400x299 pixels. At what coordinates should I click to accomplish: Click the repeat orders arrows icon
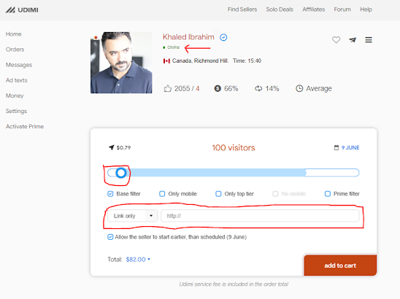point(258,88)
